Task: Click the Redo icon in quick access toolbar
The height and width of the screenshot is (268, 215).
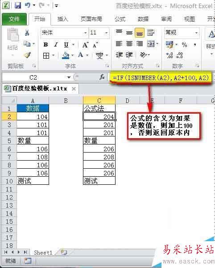Action: pos(41,5)
